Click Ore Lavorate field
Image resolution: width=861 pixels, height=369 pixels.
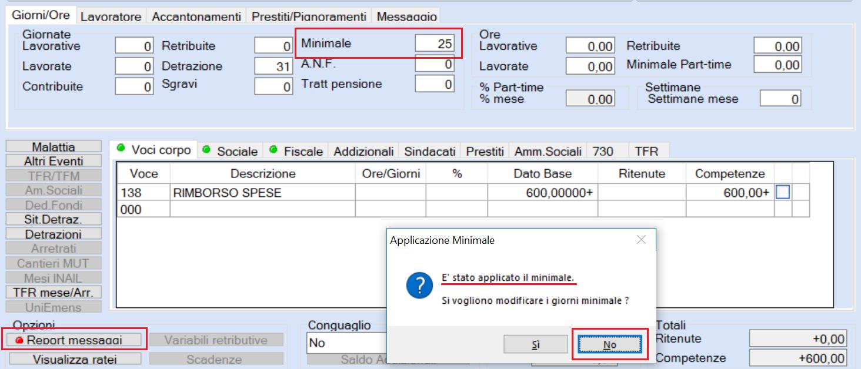coord(590,66)
